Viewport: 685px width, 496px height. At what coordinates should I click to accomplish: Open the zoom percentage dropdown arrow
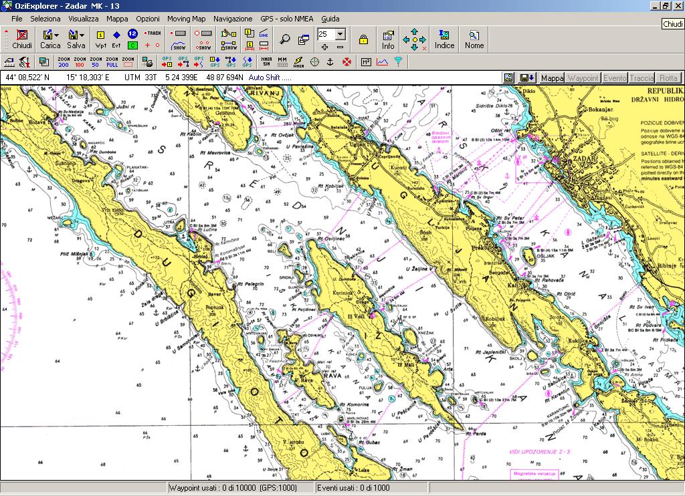coord(340,34)
